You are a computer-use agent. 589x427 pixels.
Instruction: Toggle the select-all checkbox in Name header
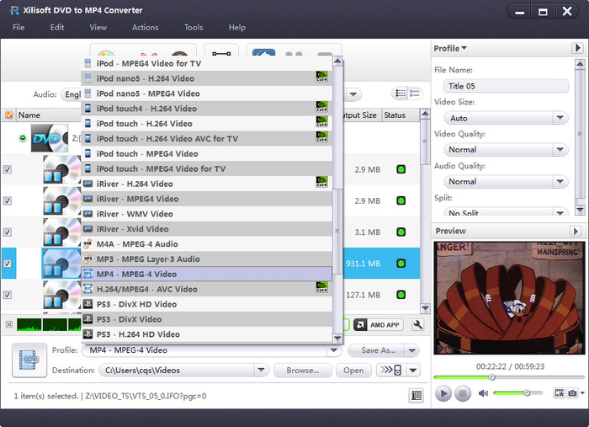coord(9,115)
